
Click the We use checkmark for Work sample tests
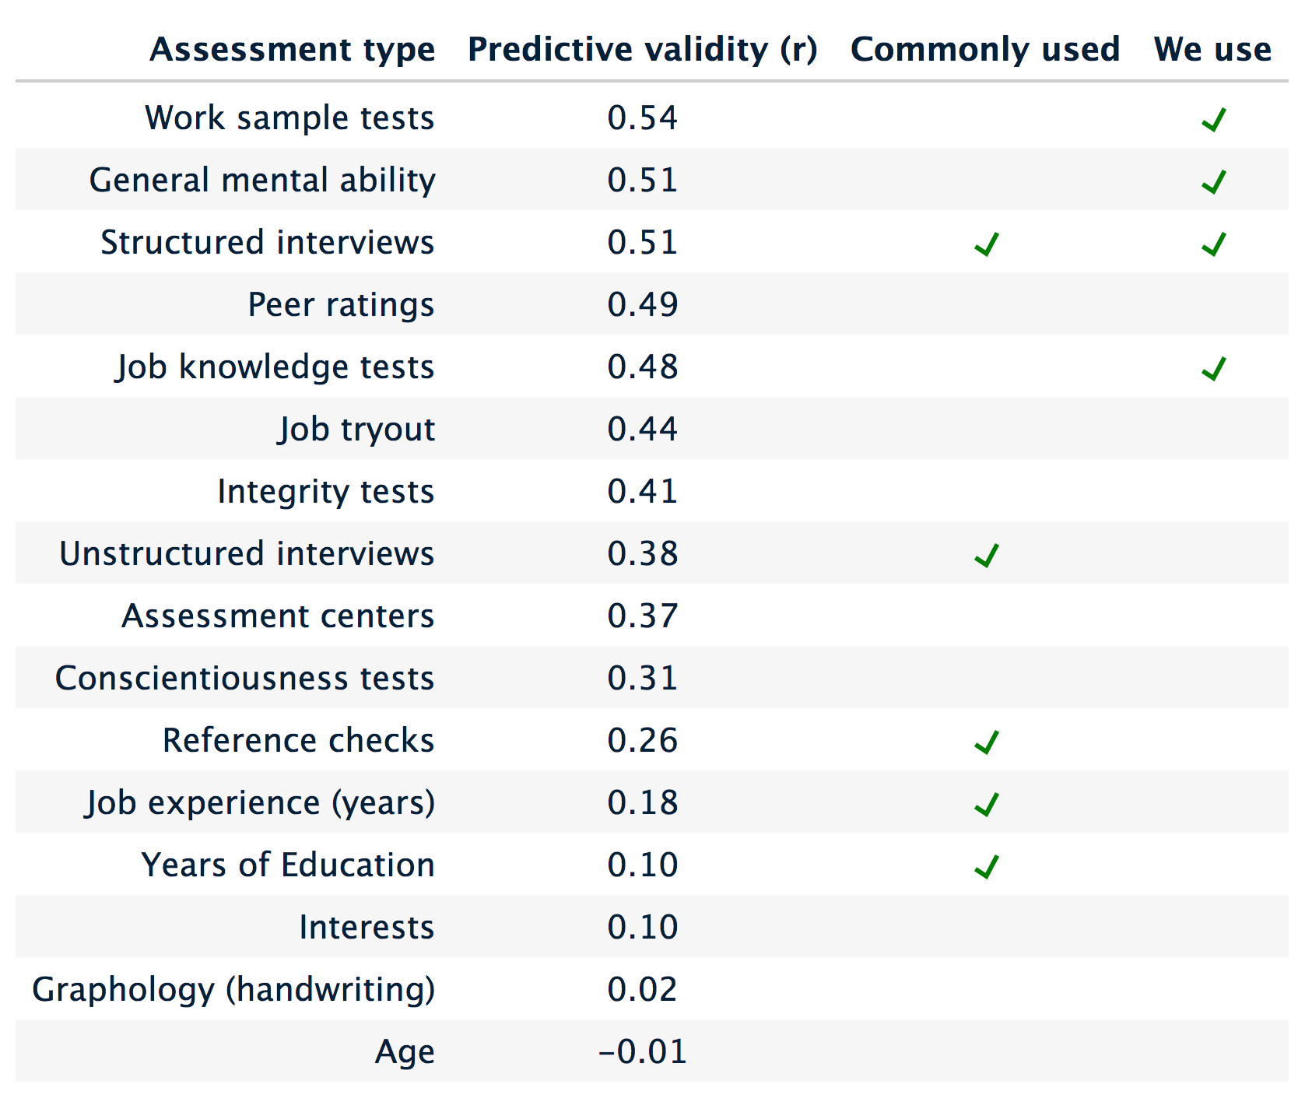[x=1213, y=119]
